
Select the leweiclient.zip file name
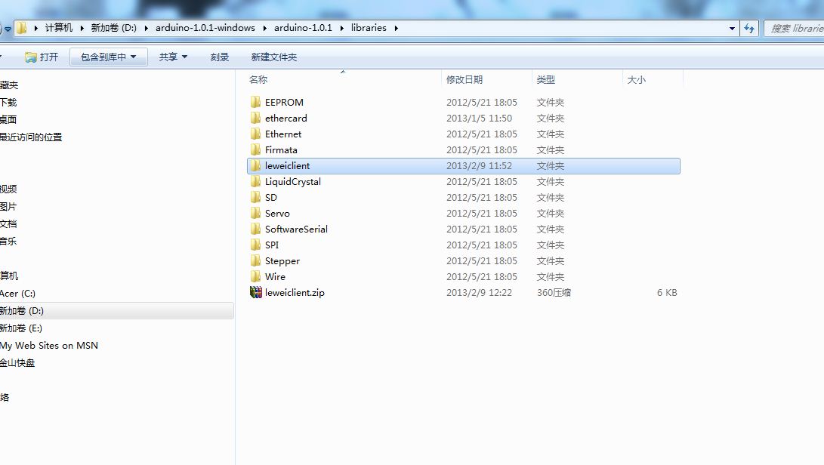(x=295, y=292)
